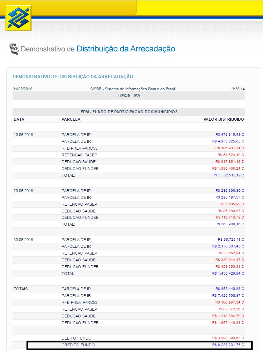Select the blue "DEMONSTRATIVO DE DISTRIBUIÇÃO DA ARRECADAÇÃO" heading

coord(73,77)
